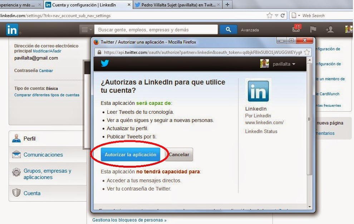Open the LinkedIn search category menu icon
This screenshot has width=354, height=224.
coord(87,30)
